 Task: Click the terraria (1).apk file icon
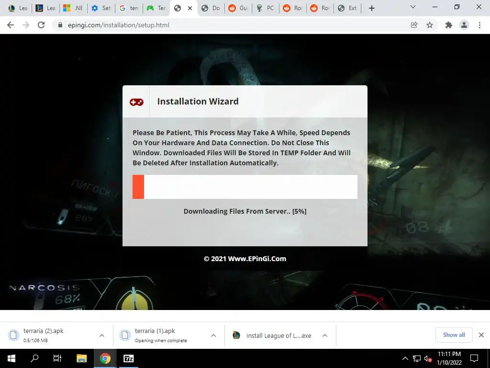pyautogui.click(x=125, y=335)
